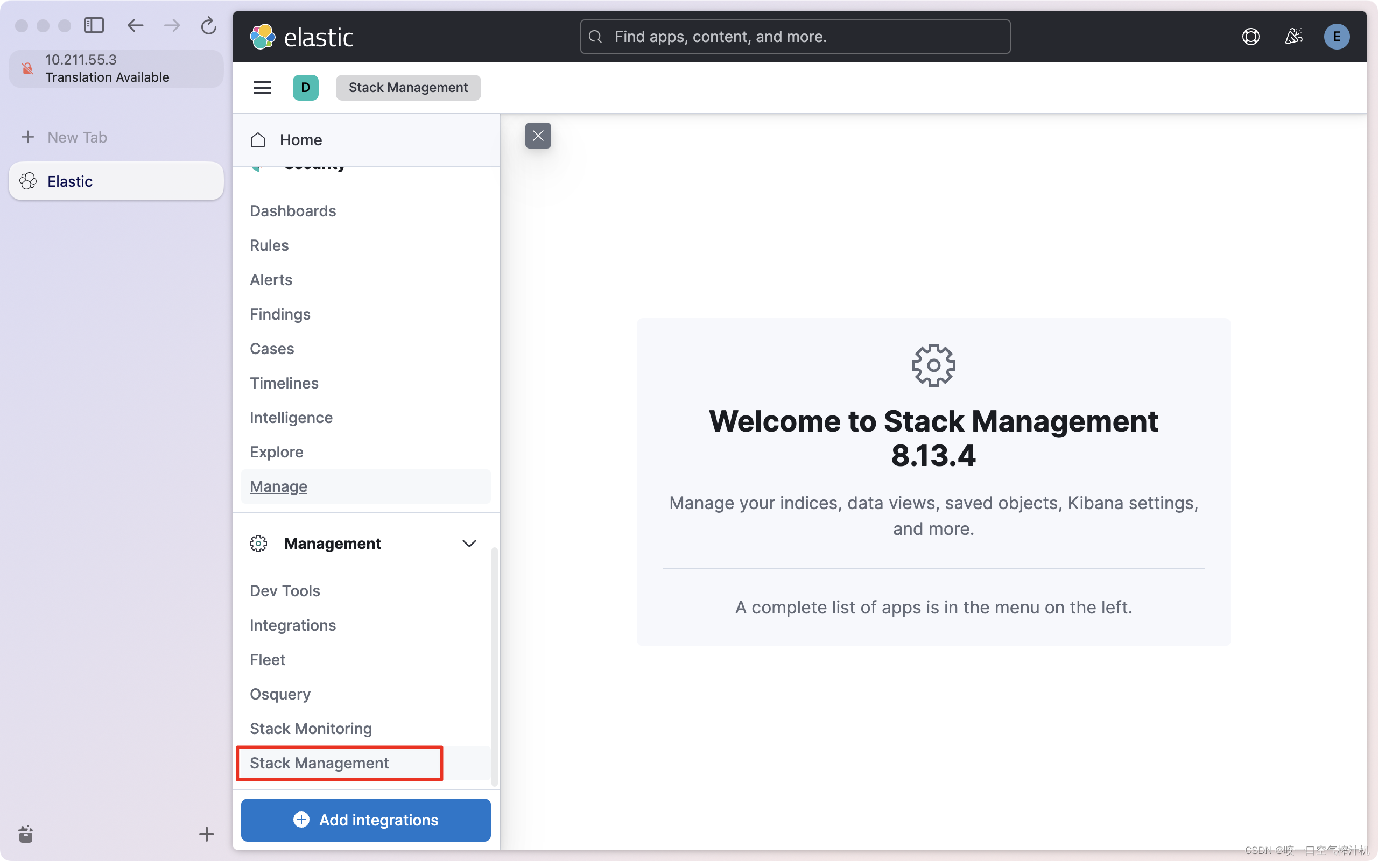Click the Stack Management breadcrumb
Image resolution: width=1378 pixels, height=861 pixels.
pyautogui.click(x=407, y=87)
